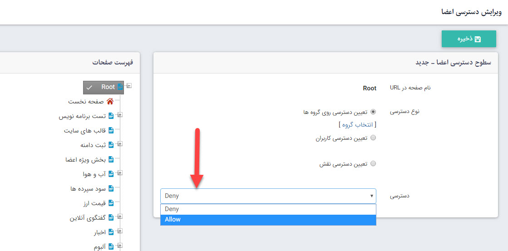Click the page icon on the Root node

(120, 87)
